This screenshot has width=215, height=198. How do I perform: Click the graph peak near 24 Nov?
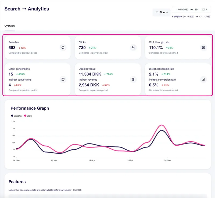pos(162,125)
